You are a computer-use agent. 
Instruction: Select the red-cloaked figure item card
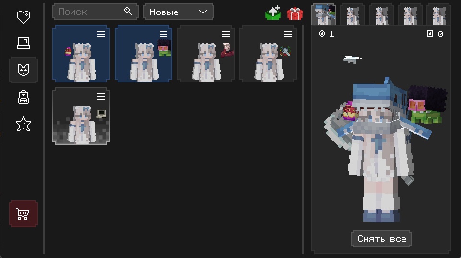[x=206, y=54]
